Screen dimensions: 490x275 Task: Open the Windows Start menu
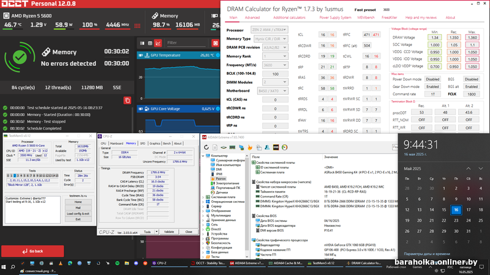tap(4, 267)
